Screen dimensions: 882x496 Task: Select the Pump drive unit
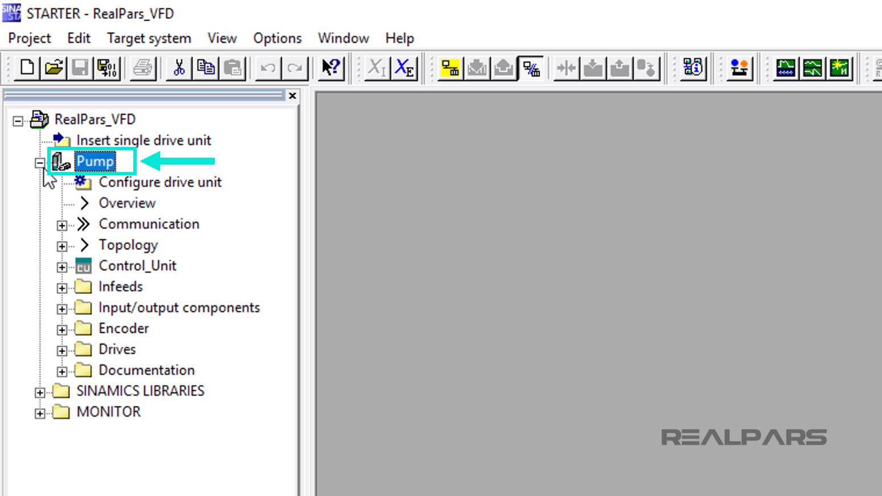95,161
